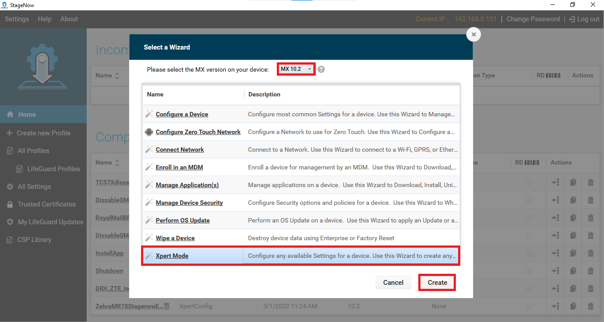
Task: Click the Create button
Action: click(x=437, y=283)
